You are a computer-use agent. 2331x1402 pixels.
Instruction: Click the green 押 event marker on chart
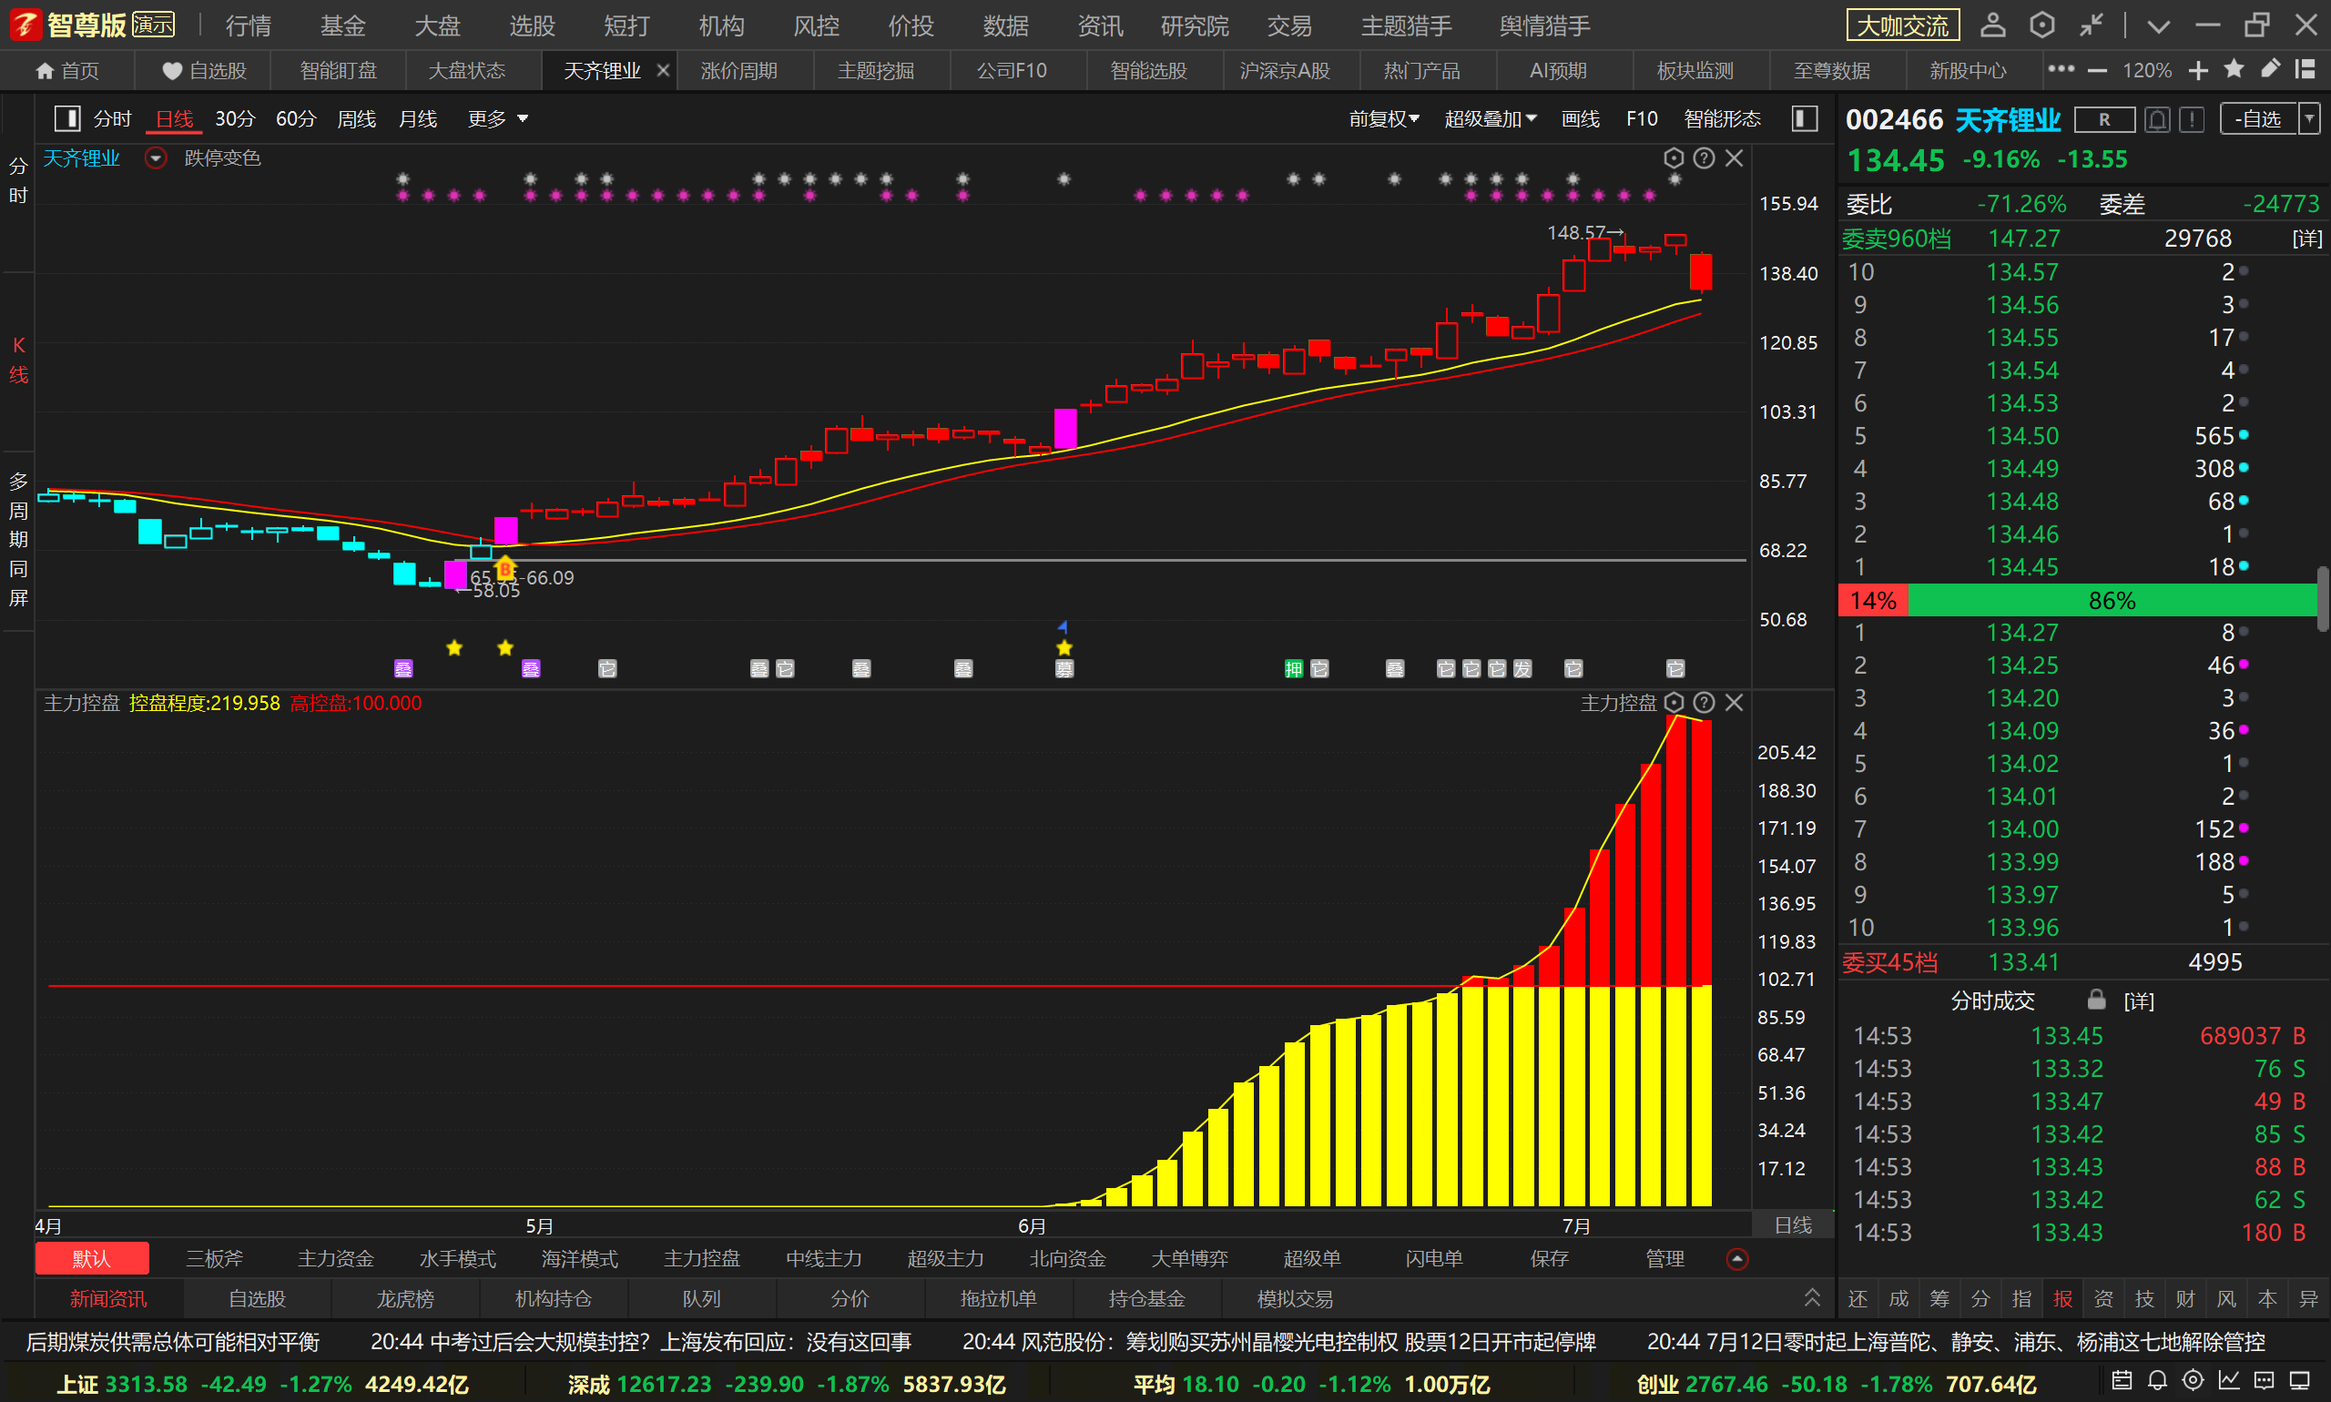[1294, 669]
